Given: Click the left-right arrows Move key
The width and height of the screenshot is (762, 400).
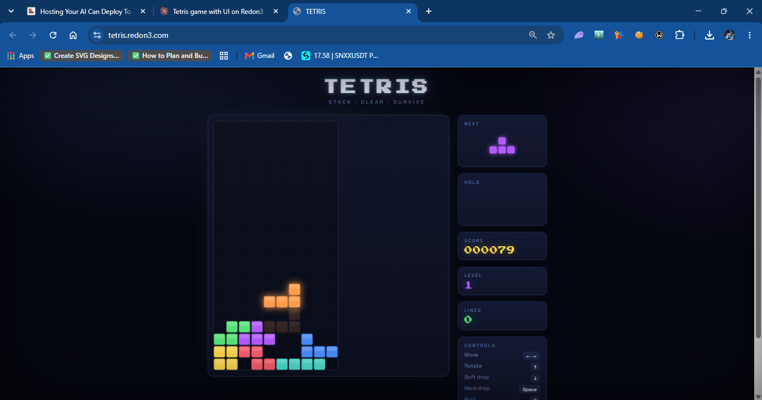Looking at the screenshot, I should tap(531, 356).
